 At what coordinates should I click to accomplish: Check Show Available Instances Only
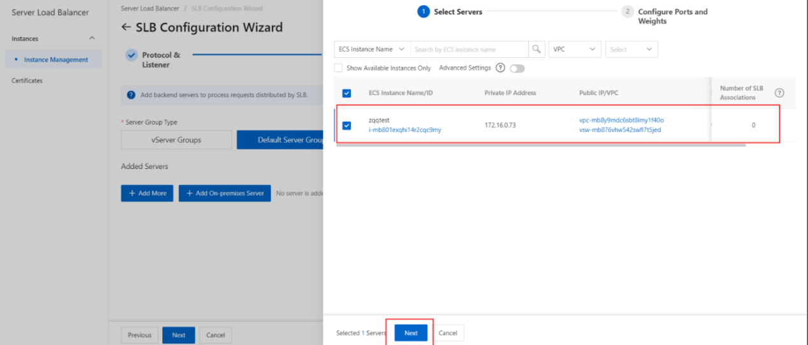(339, 68)
